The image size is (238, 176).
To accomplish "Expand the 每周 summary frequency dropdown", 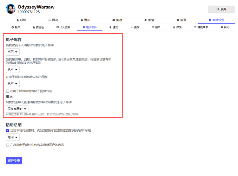I will point(13,137).
